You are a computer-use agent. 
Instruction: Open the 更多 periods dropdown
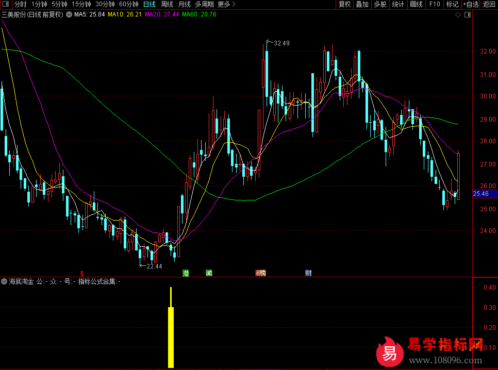point(226,4)
